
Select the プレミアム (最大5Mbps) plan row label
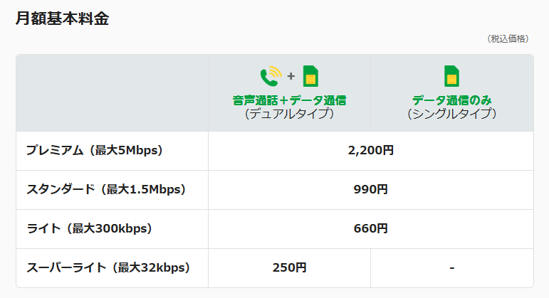pos(95,151)
